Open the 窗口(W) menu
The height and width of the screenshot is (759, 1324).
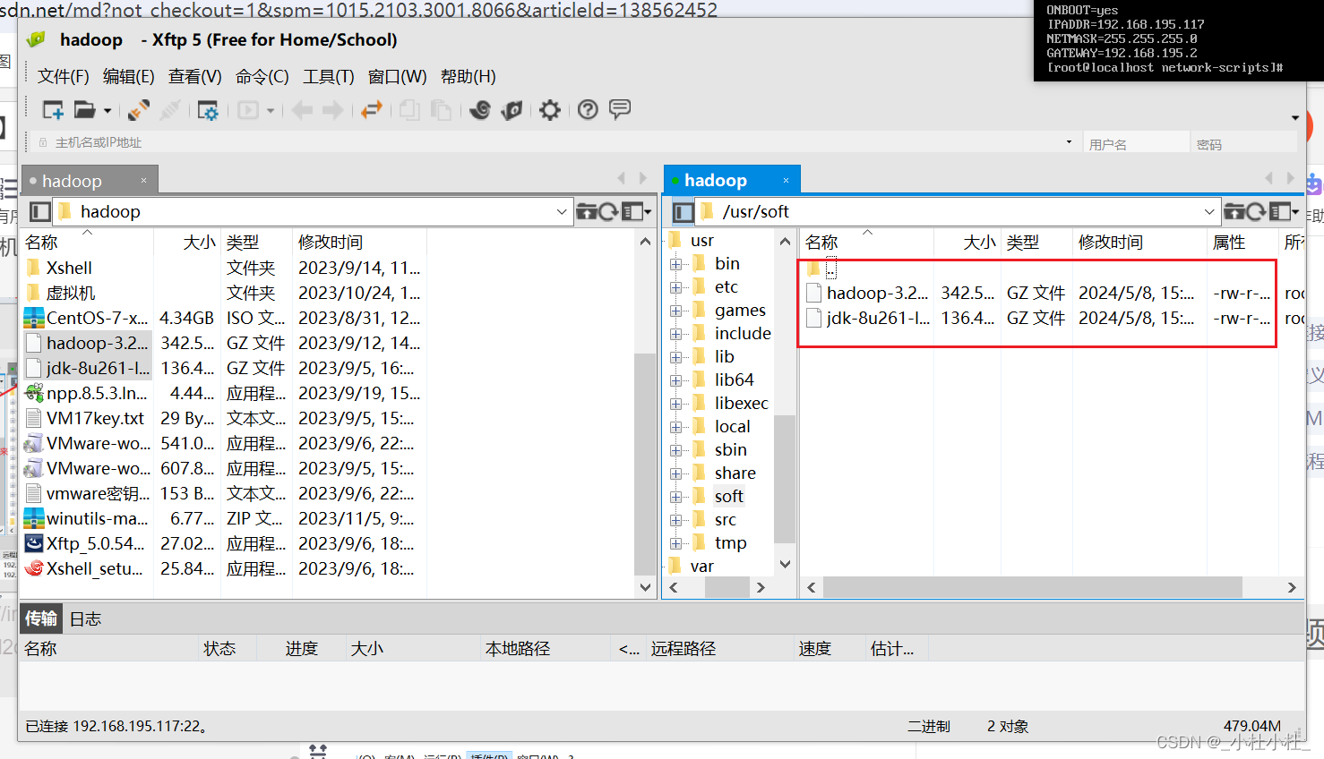[x=398, y=77]
